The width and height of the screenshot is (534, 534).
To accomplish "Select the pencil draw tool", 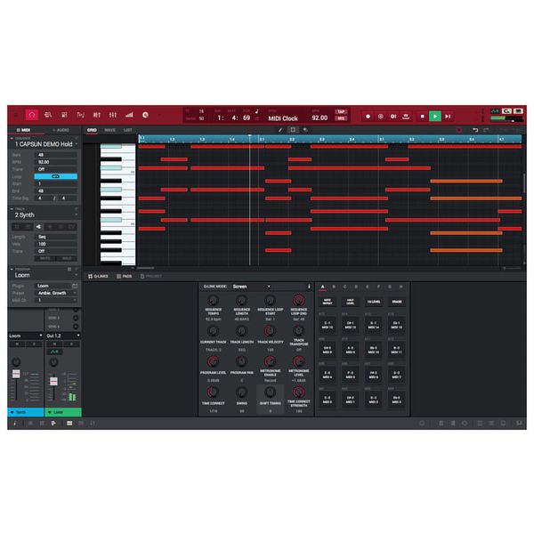I will (x=280, y=130).
